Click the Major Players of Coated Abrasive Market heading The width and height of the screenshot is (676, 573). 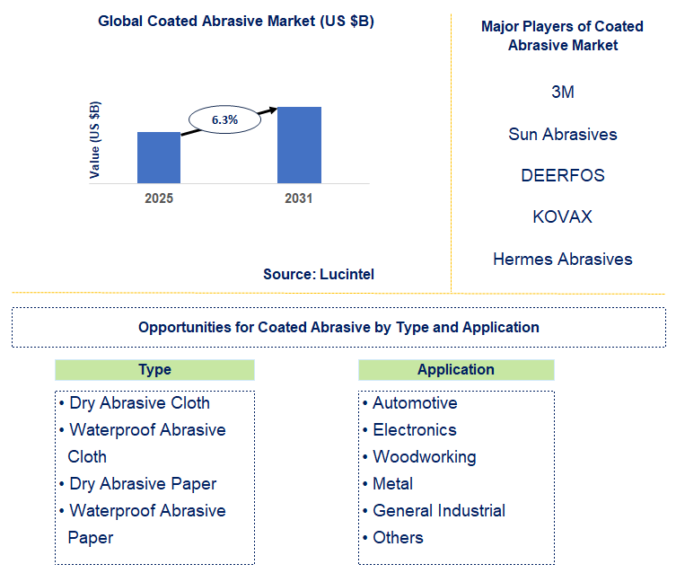coord(562,35)
